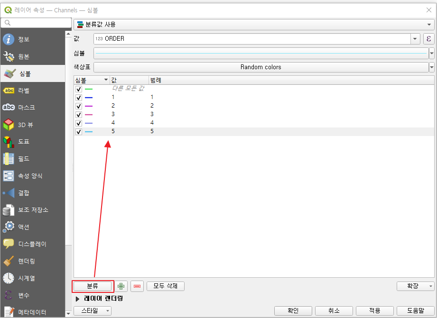Screen dimensions: 437x318
Task: Click the 취소 (Cancel) button
Action: (334, 310)
